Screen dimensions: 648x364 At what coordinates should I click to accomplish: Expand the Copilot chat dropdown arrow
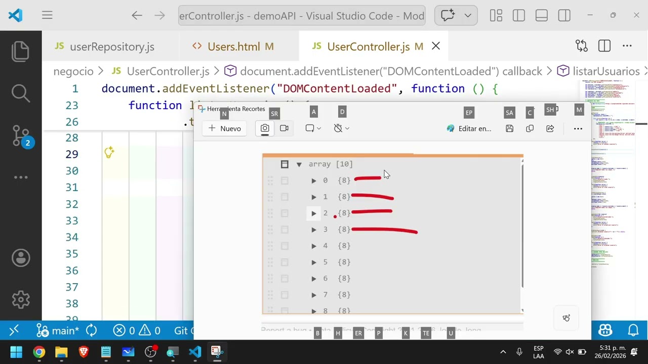(468, 15)
